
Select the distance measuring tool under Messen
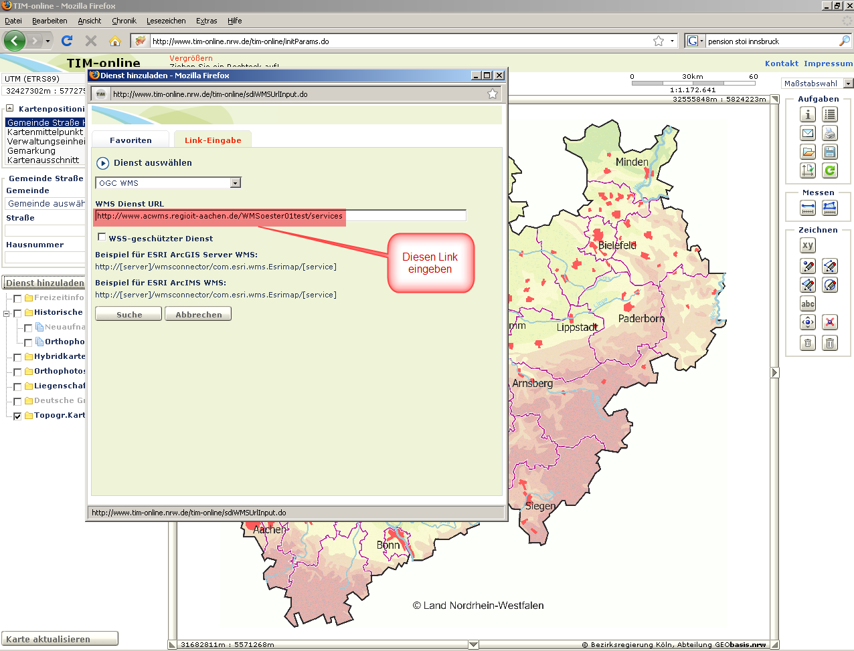[808, 209]
